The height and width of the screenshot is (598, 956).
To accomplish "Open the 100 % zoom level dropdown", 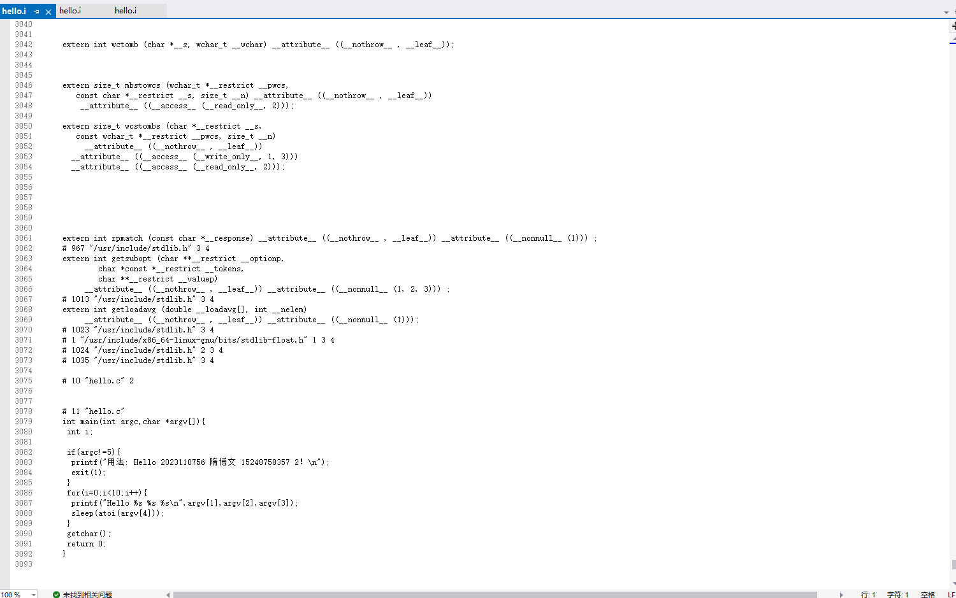I will coord(33,595).
